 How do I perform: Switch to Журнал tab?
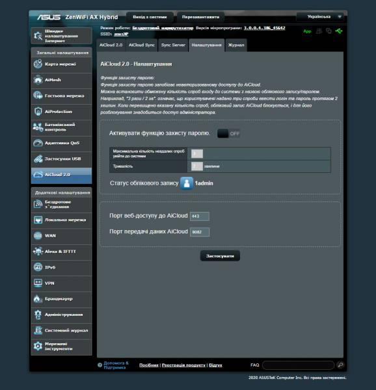click(x=236, y=45)
